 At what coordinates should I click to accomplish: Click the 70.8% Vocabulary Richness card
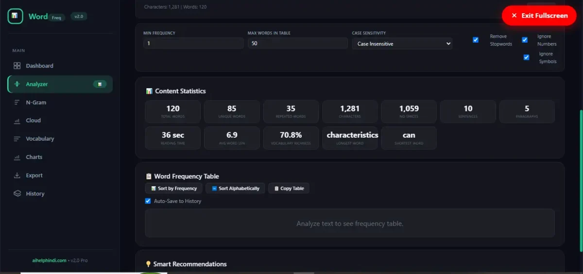pos(291,138)
